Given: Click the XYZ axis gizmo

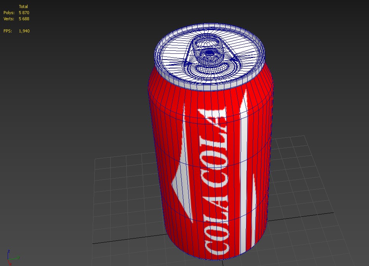Looking at the screenshot, I should coord(13,258).
